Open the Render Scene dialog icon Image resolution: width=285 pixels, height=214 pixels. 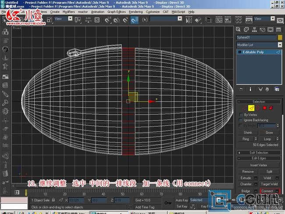point(249,20)
